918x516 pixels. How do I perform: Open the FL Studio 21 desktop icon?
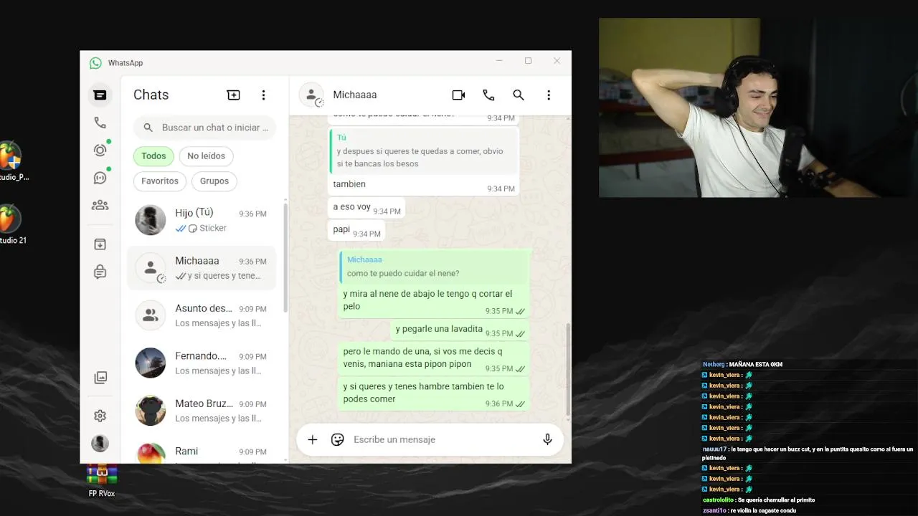[12, 224]
